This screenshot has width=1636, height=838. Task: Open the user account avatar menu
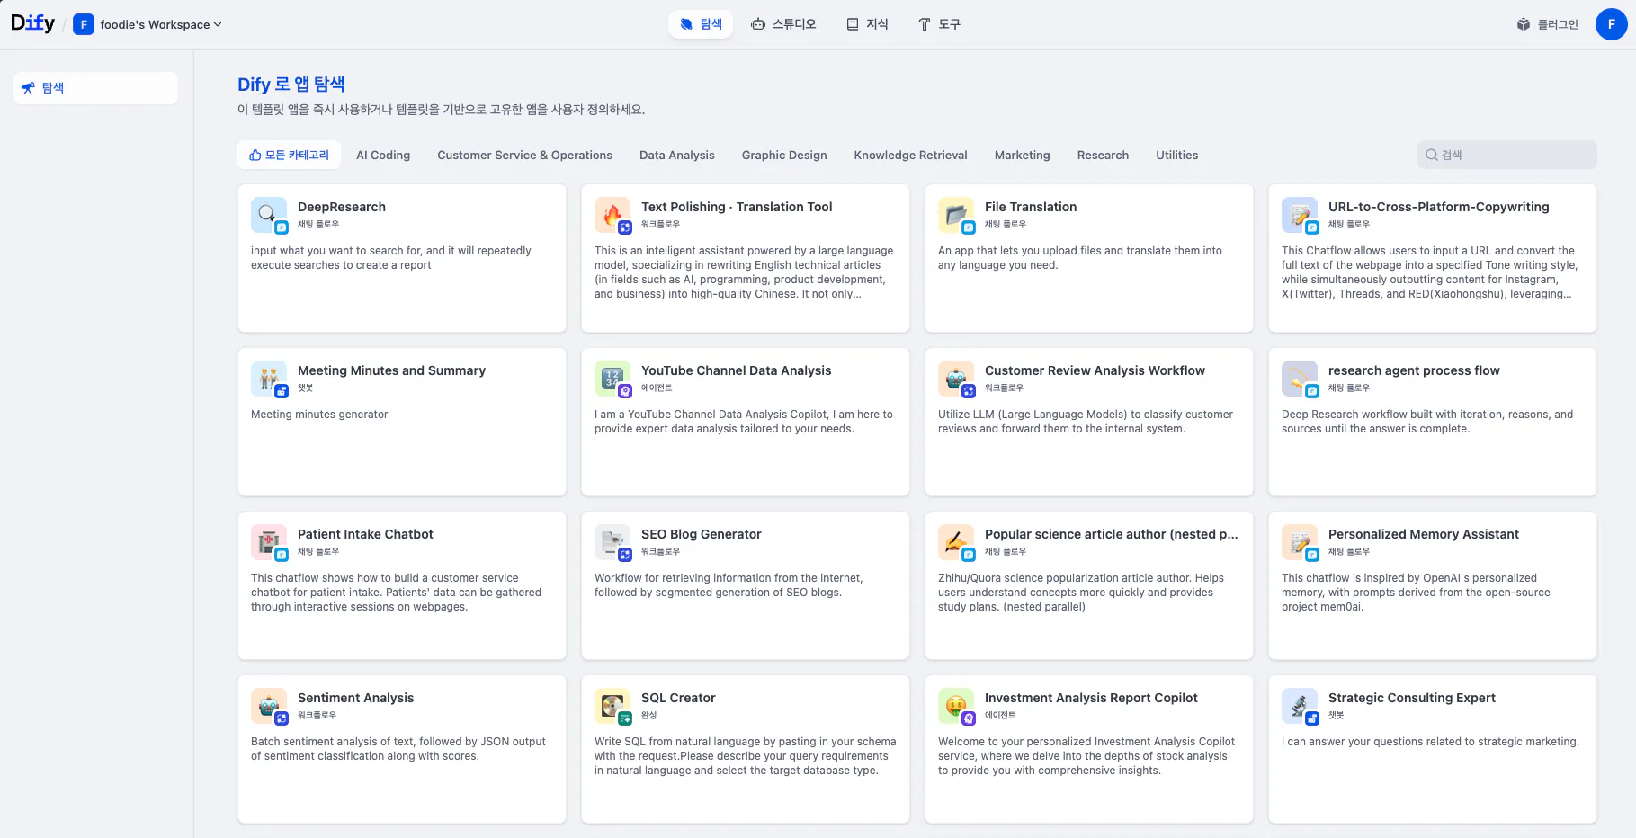point(1611,24)
